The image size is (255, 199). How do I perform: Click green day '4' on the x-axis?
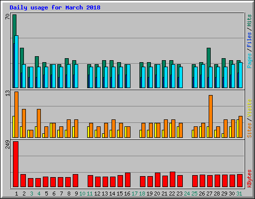[39, 194]
